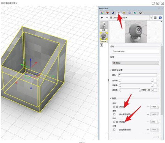Uncheck the 凹凸 bump texture checkbox
Screen dimensions: 165x143
(114, 122)
